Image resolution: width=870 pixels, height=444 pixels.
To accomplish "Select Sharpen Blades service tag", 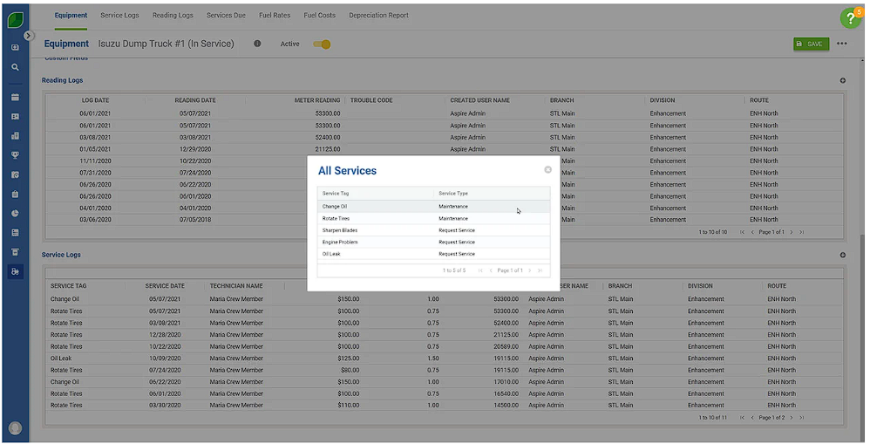I will point(340,230).
